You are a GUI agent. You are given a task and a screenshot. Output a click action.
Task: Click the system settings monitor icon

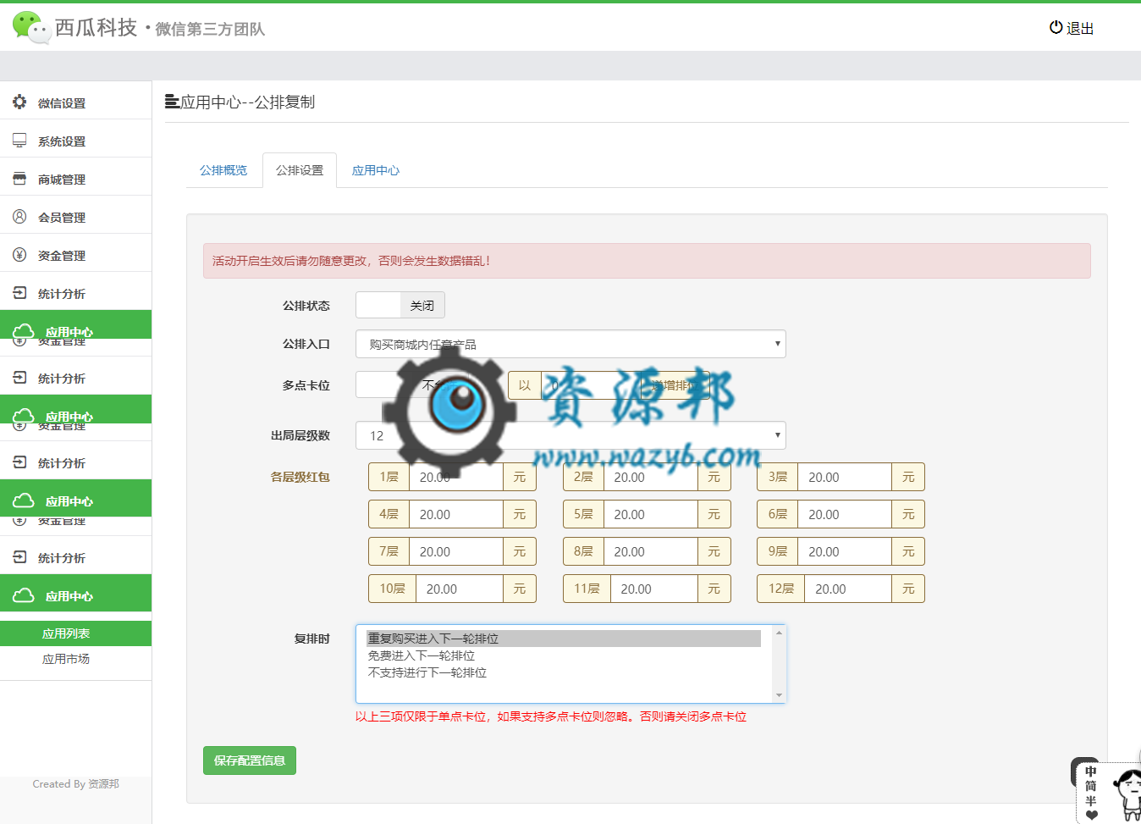click(x=19, y=141)
